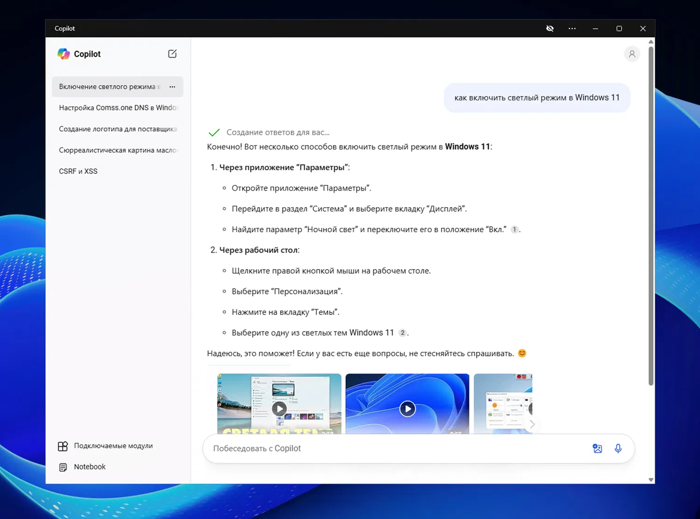
Task: Open the Подключаемые модули plugins icon
Action: point(63,446)
